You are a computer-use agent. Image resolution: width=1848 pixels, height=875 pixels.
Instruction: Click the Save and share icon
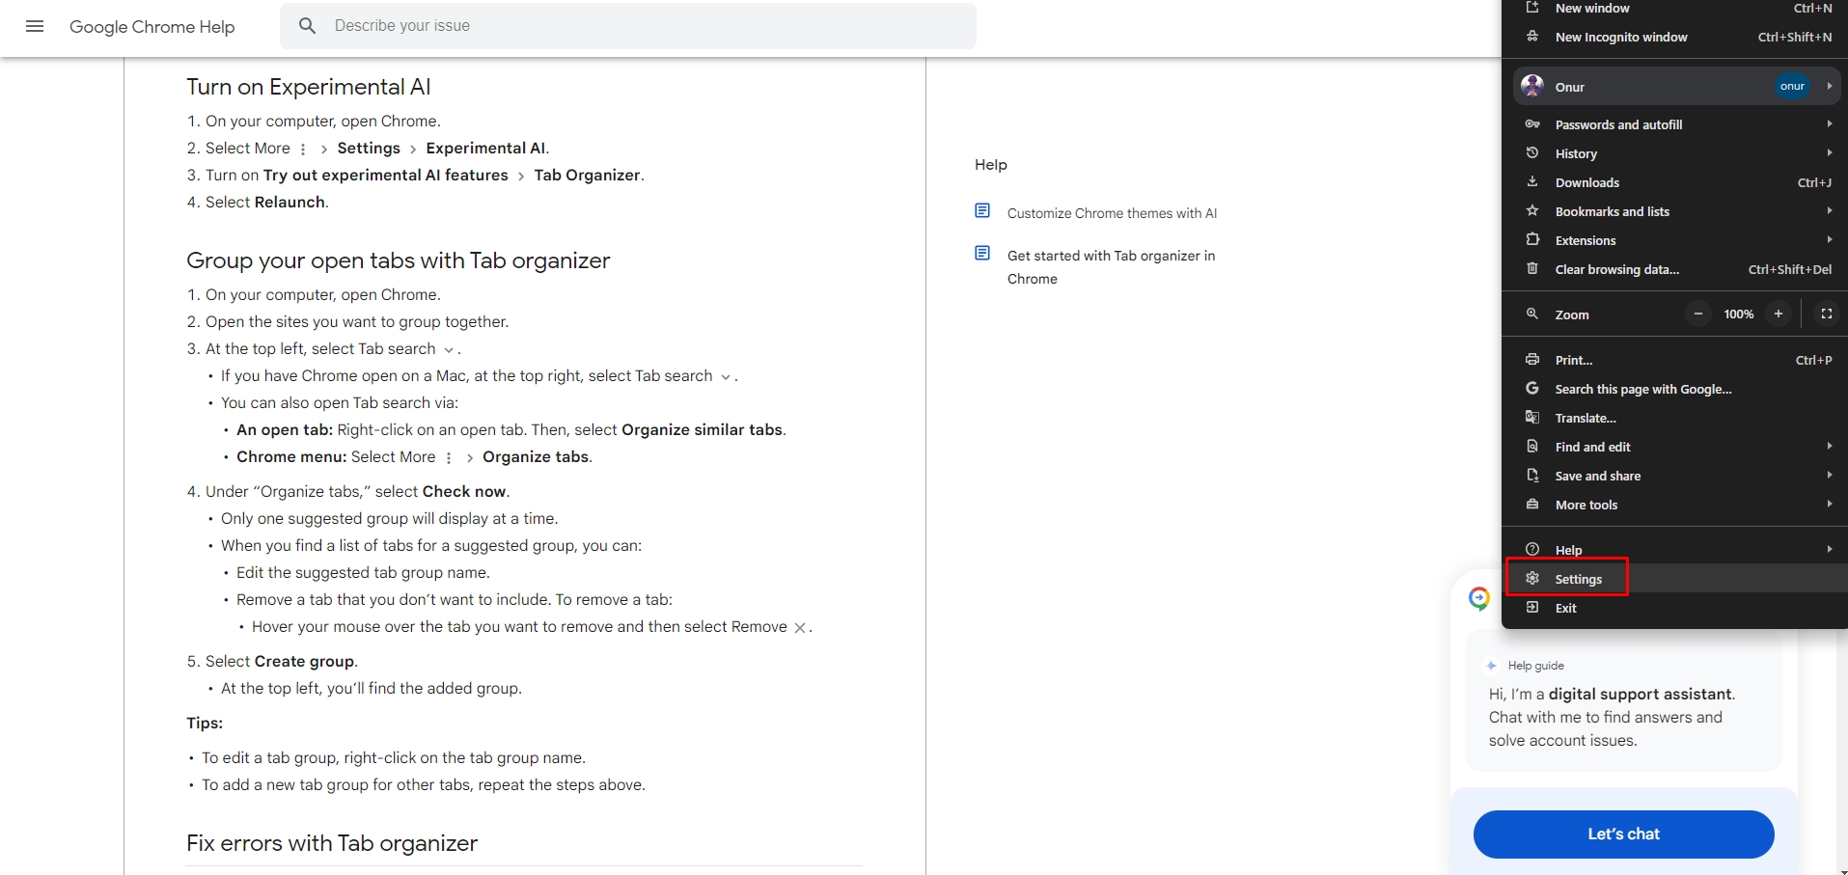(1532, 476)
